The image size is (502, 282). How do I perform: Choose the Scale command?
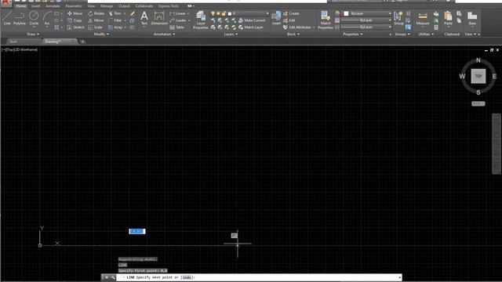coord(95,27)
